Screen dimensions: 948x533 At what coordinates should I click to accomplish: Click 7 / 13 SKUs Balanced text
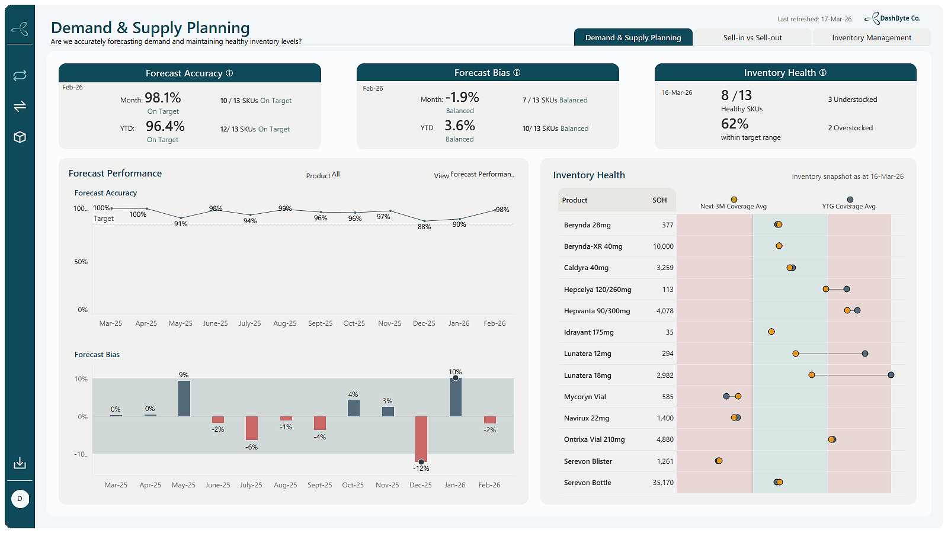(x=555, y=100)
